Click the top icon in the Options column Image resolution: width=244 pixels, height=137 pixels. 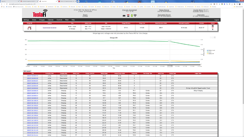click(x=213, y=26)
